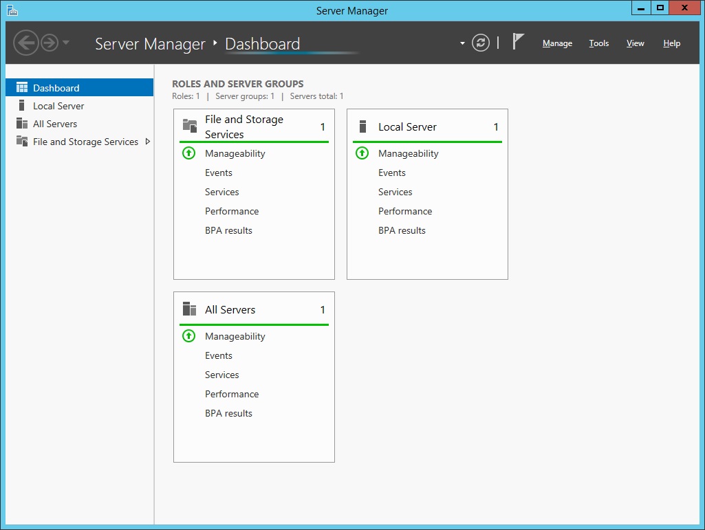Click the All Servers tile icon
Screen dimensions: 705x530
tap(189, 309)
